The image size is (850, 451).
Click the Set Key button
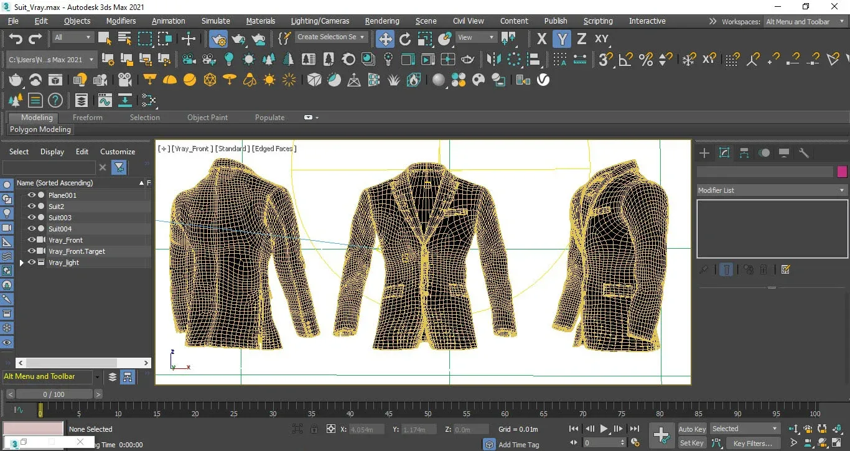[692, 443]
